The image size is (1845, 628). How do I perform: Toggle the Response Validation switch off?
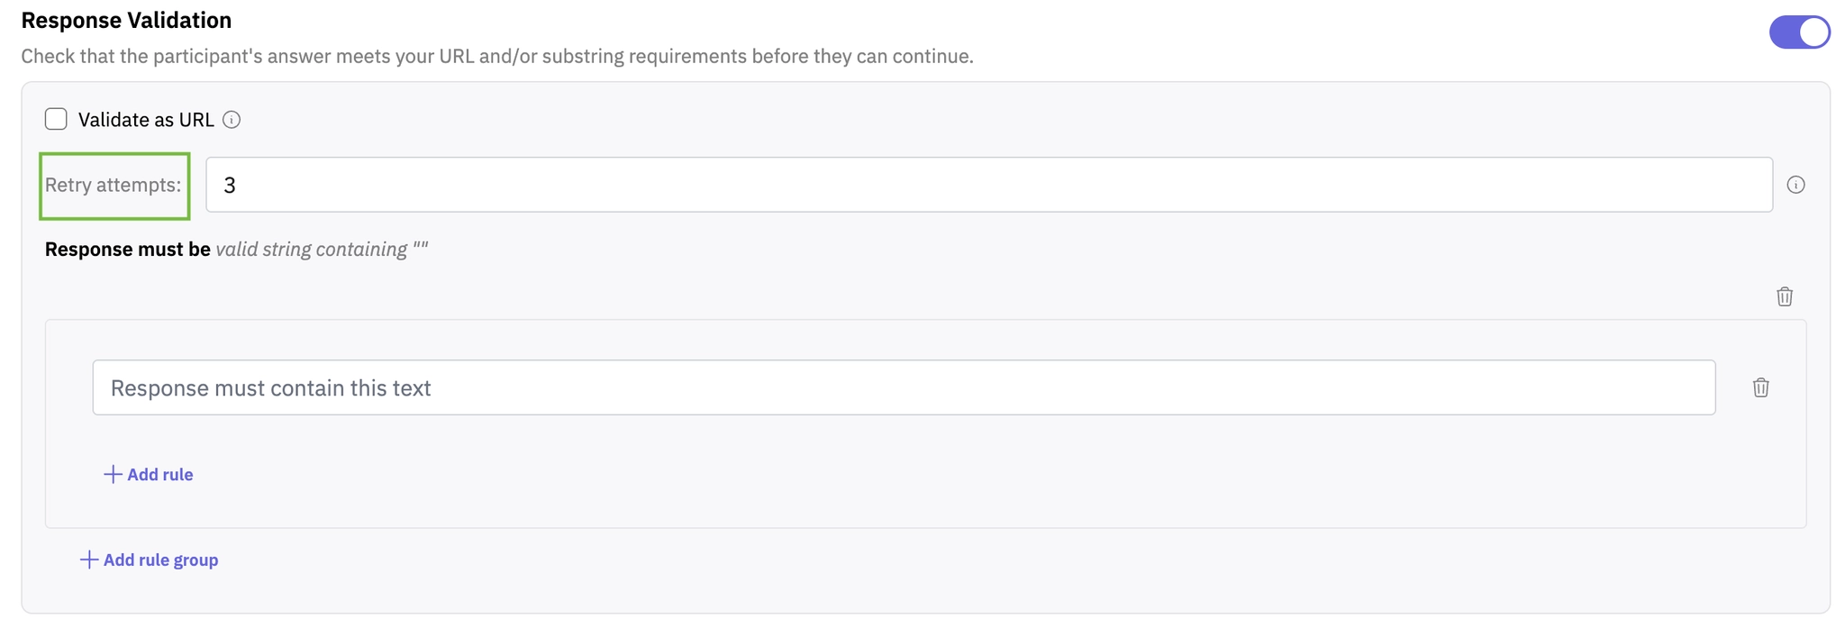(x=1799, y=32)
